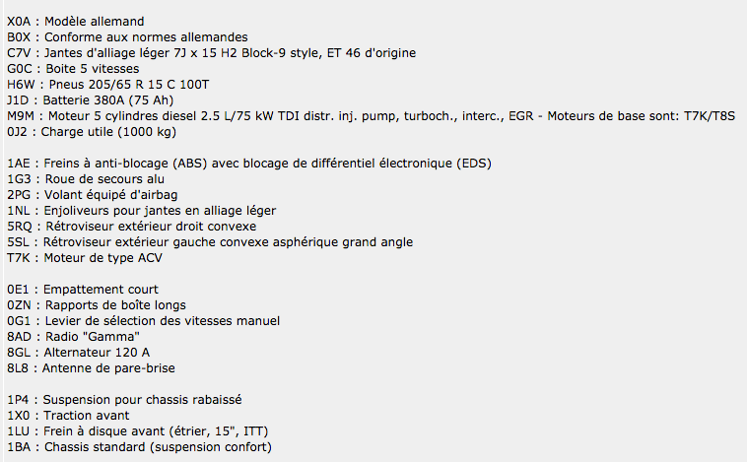Select the B0X Conforme aux normes allemandes text
The image size is (747, 462).
(x=127, y=37)
